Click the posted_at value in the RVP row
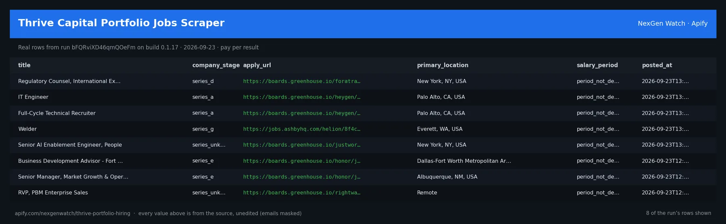726x224 pixels. 665,193
